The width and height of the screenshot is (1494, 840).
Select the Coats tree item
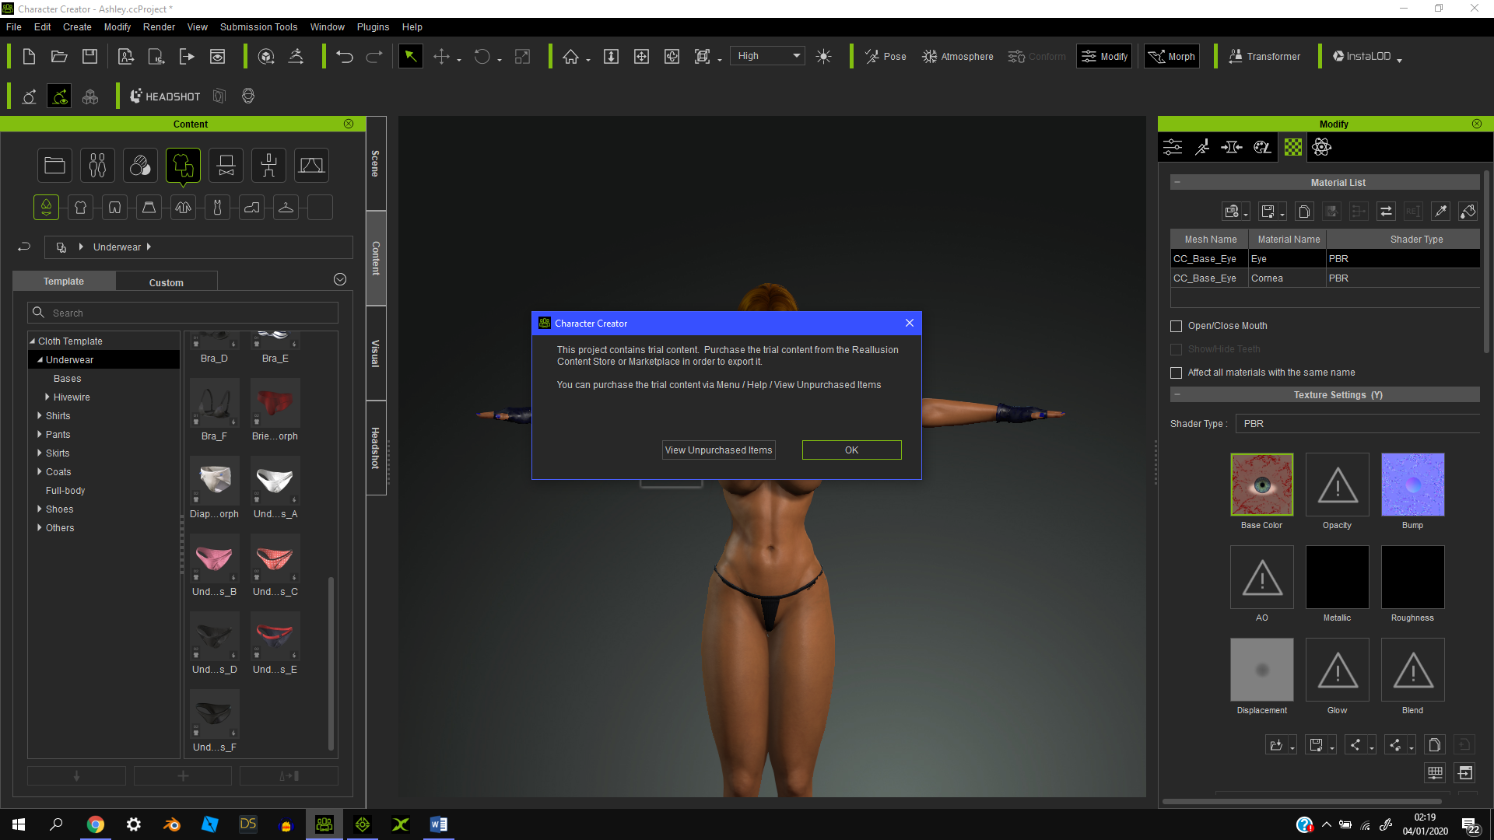tap(58, 471)
